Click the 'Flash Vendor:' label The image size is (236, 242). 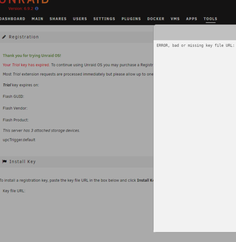15,108
